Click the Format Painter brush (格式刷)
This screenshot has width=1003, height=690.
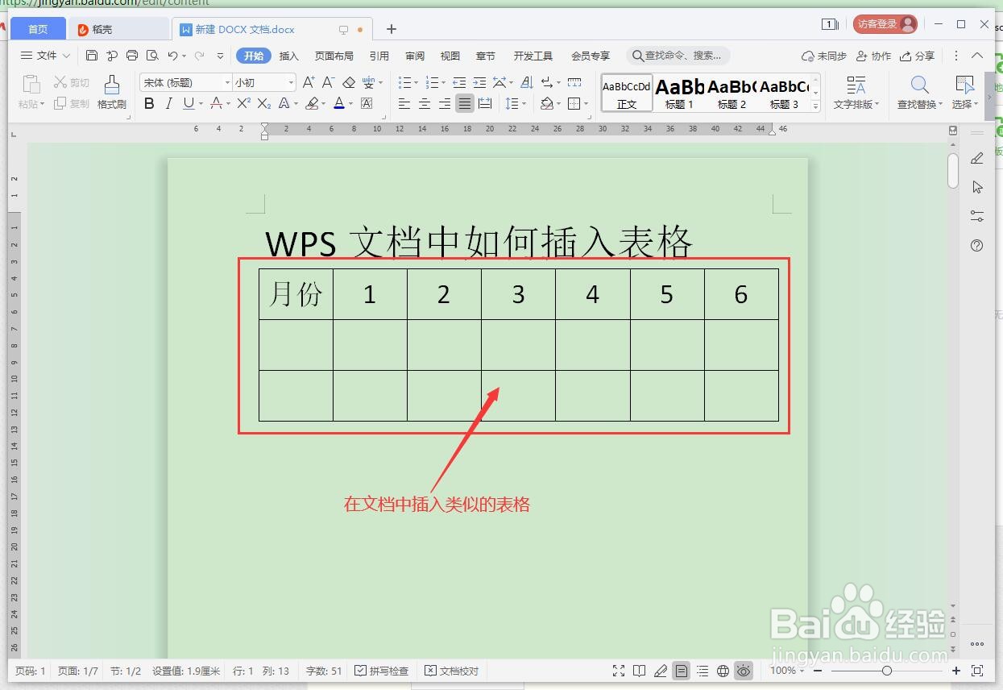point(112,92)
